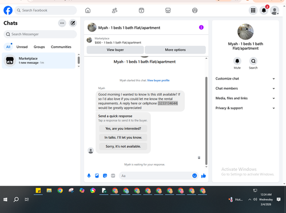Click the scroll-down arrow of conversation scrollbar
Viewport: 286px width, 213px height.
pyautogui.click(x=206, y=167)
